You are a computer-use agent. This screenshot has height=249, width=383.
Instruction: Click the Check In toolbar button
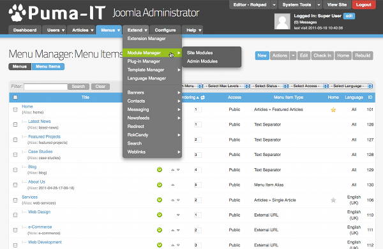322,55
